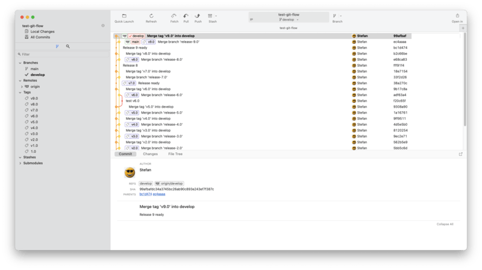Viewport: 482px width, 270px height.
Task: Switch to the Changes tab
Action: point(150,154)
